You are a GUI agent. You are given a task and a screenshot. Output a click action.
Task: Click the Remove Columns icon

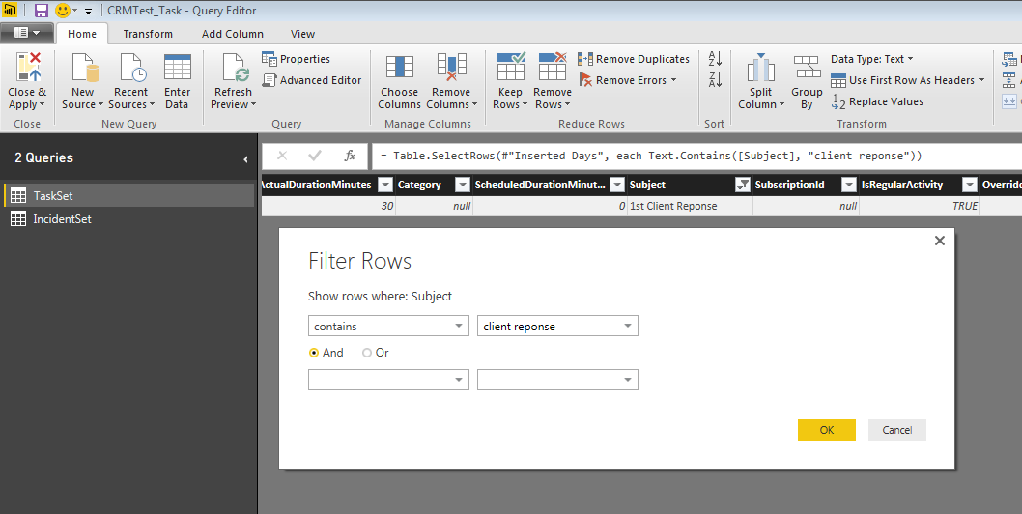(x=452, y=68)
